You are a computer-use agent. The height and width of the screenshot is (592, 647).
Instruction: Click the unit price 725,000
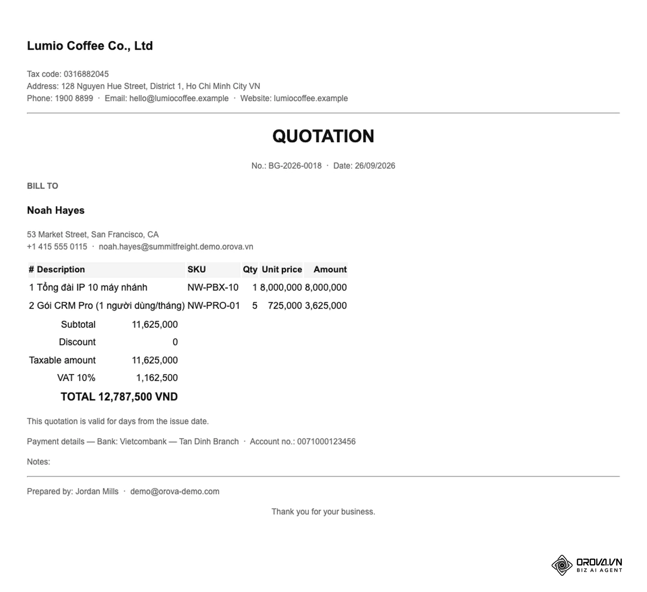pyautogui.click(x=285, y=306)
